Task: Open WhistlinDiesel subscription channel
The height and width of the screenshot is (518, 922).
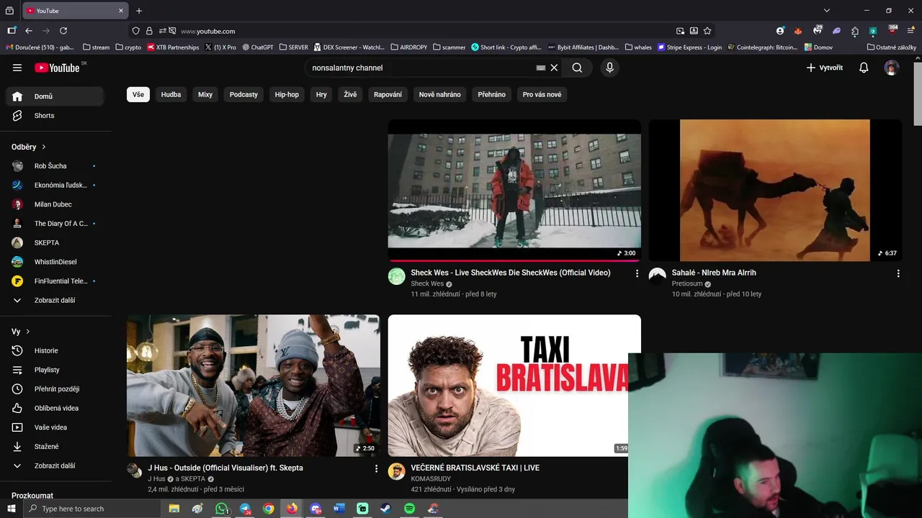Action: tap(55, 262)
